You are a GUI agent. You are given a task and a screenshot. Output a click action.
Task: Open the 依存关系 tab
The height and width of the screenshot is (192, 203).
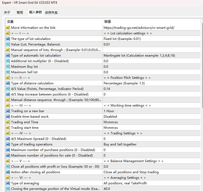point(51,13)
